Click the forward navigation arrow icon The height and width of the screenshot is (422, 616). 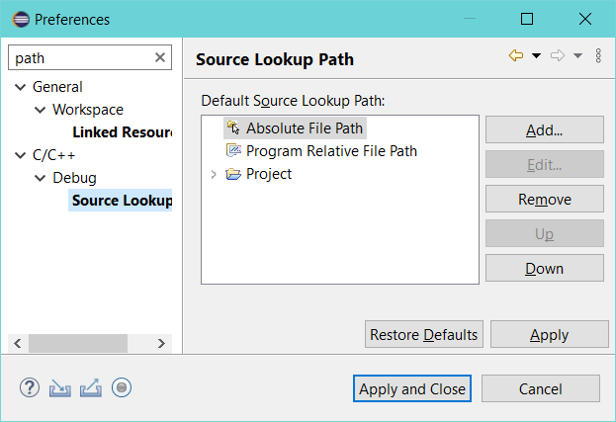(558, 55)
